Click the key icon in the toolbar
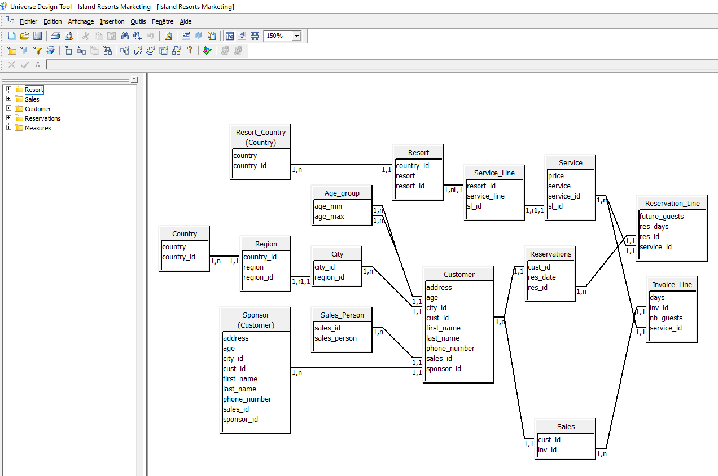718x476 pixels. click(190, 51)
